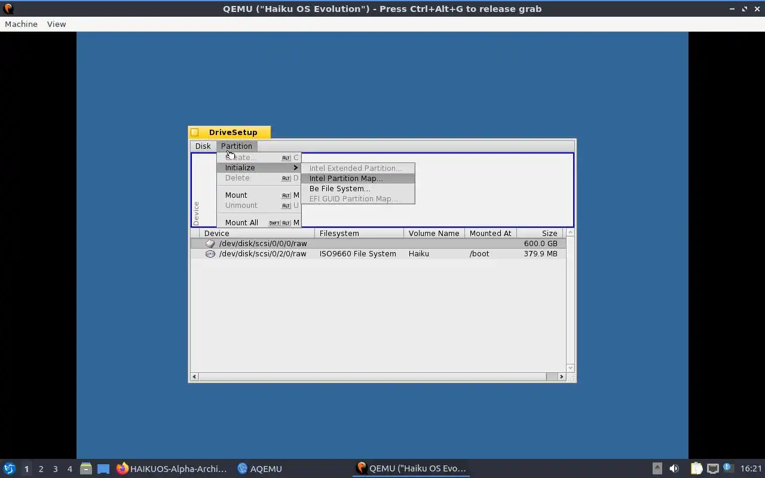765x478 pixels.
Task: Maximize the QEMU window
Action: [745, 9]
